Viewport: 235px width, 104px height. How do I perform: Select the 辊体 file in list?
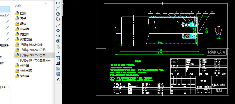[x=23, y=24]
